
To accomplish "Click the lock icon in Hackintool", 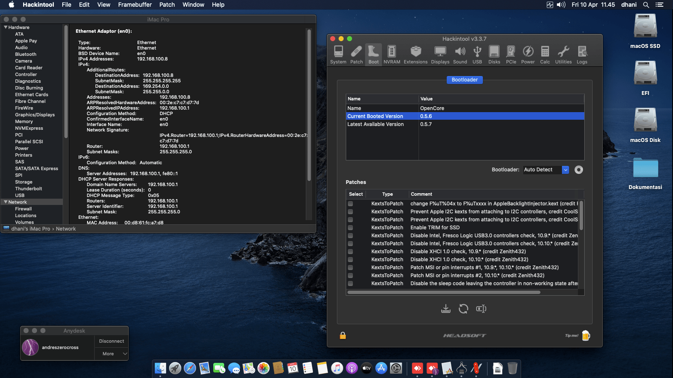I will (x=343, y=335).
